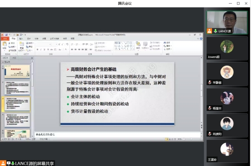Click the blue PowerPoint Help icon

[201, 39]
